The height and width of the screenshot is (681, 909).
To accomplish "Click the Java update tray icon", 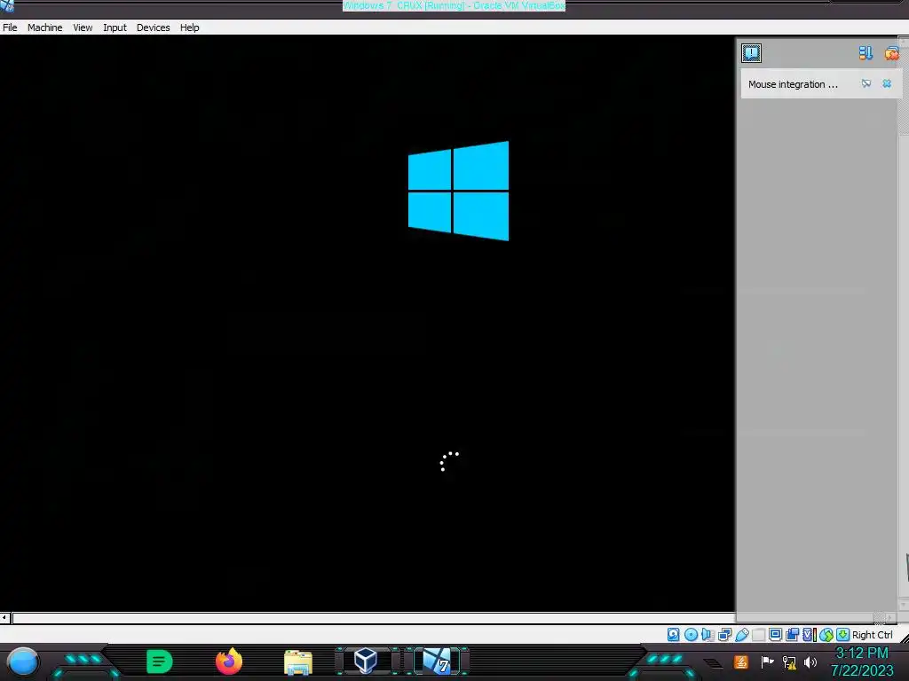I will tap(741, 661).
